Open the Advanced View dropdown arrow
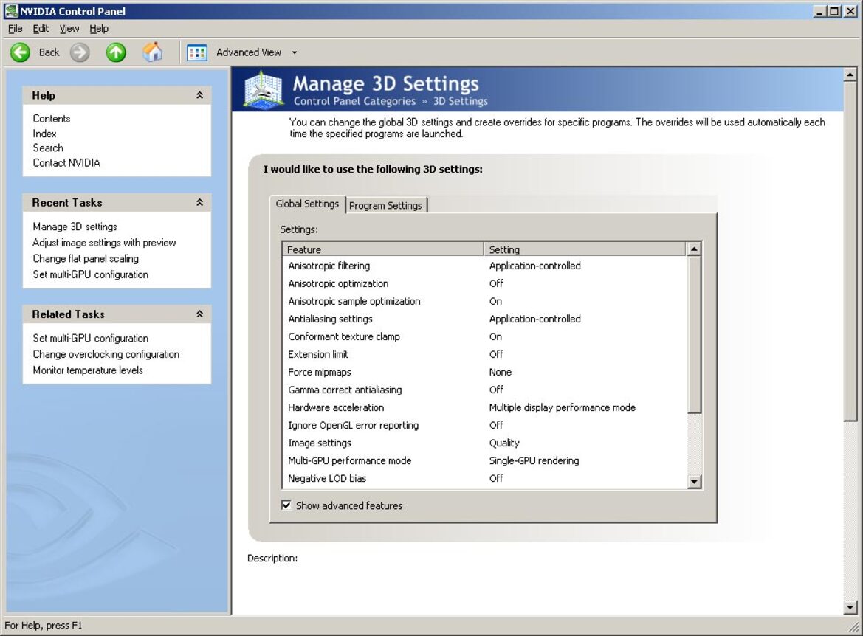The width and height of the screenshot is (863, 636). tap(295, 53)
